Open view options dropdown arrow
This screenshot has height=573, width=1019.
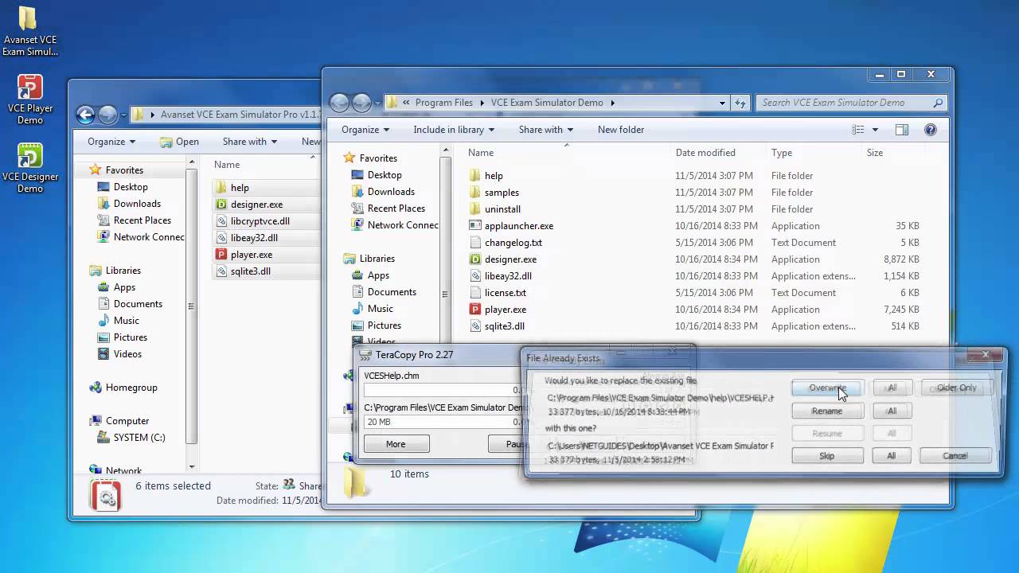(x=875, y=130)
